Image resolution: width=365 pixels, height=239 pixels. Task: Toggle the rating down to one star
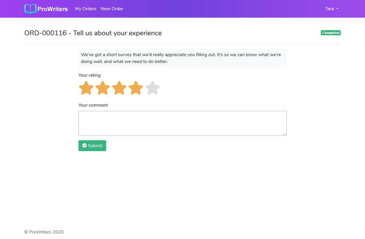[86, 88]
